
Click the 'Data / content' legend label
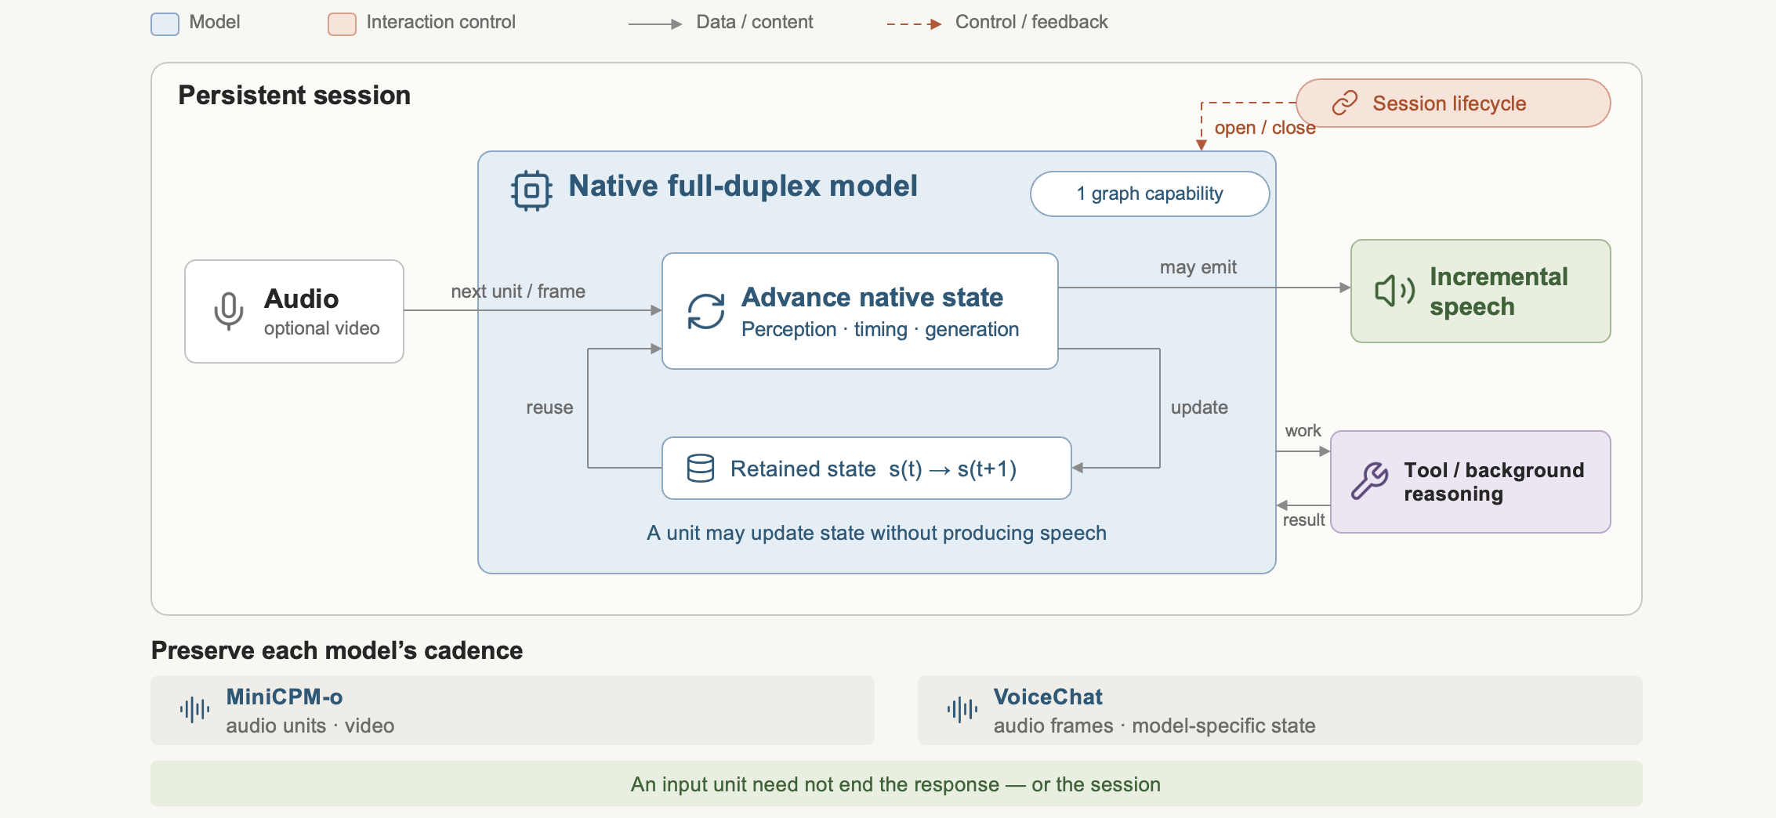(755, 22)
